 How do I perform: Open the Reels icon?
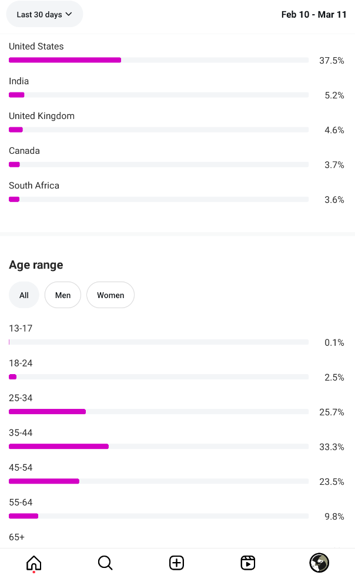pyautogui.click(x=248, y=563)
